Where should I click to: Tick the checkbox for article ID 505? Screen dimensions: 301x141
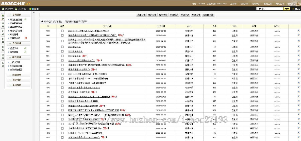pos(62,35)
